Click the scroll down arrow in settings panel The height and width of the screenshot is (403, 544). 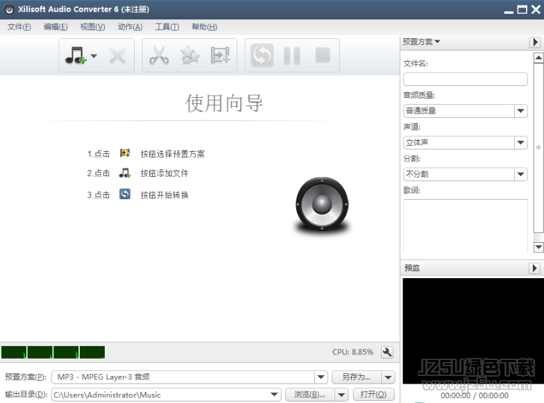click(x=538, y=247)
